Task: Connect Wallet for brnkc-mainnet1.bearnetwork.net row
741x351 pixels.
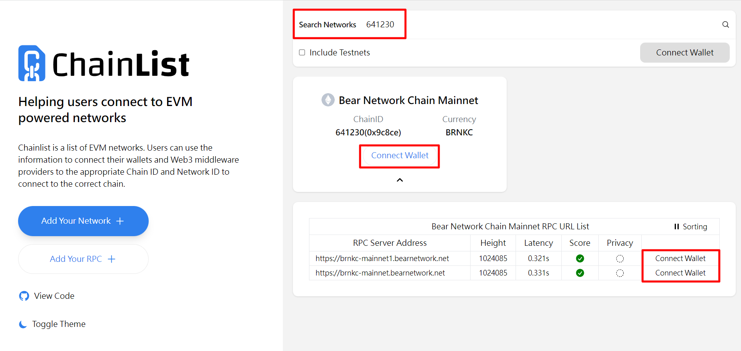Action: [x=680, y=259]
